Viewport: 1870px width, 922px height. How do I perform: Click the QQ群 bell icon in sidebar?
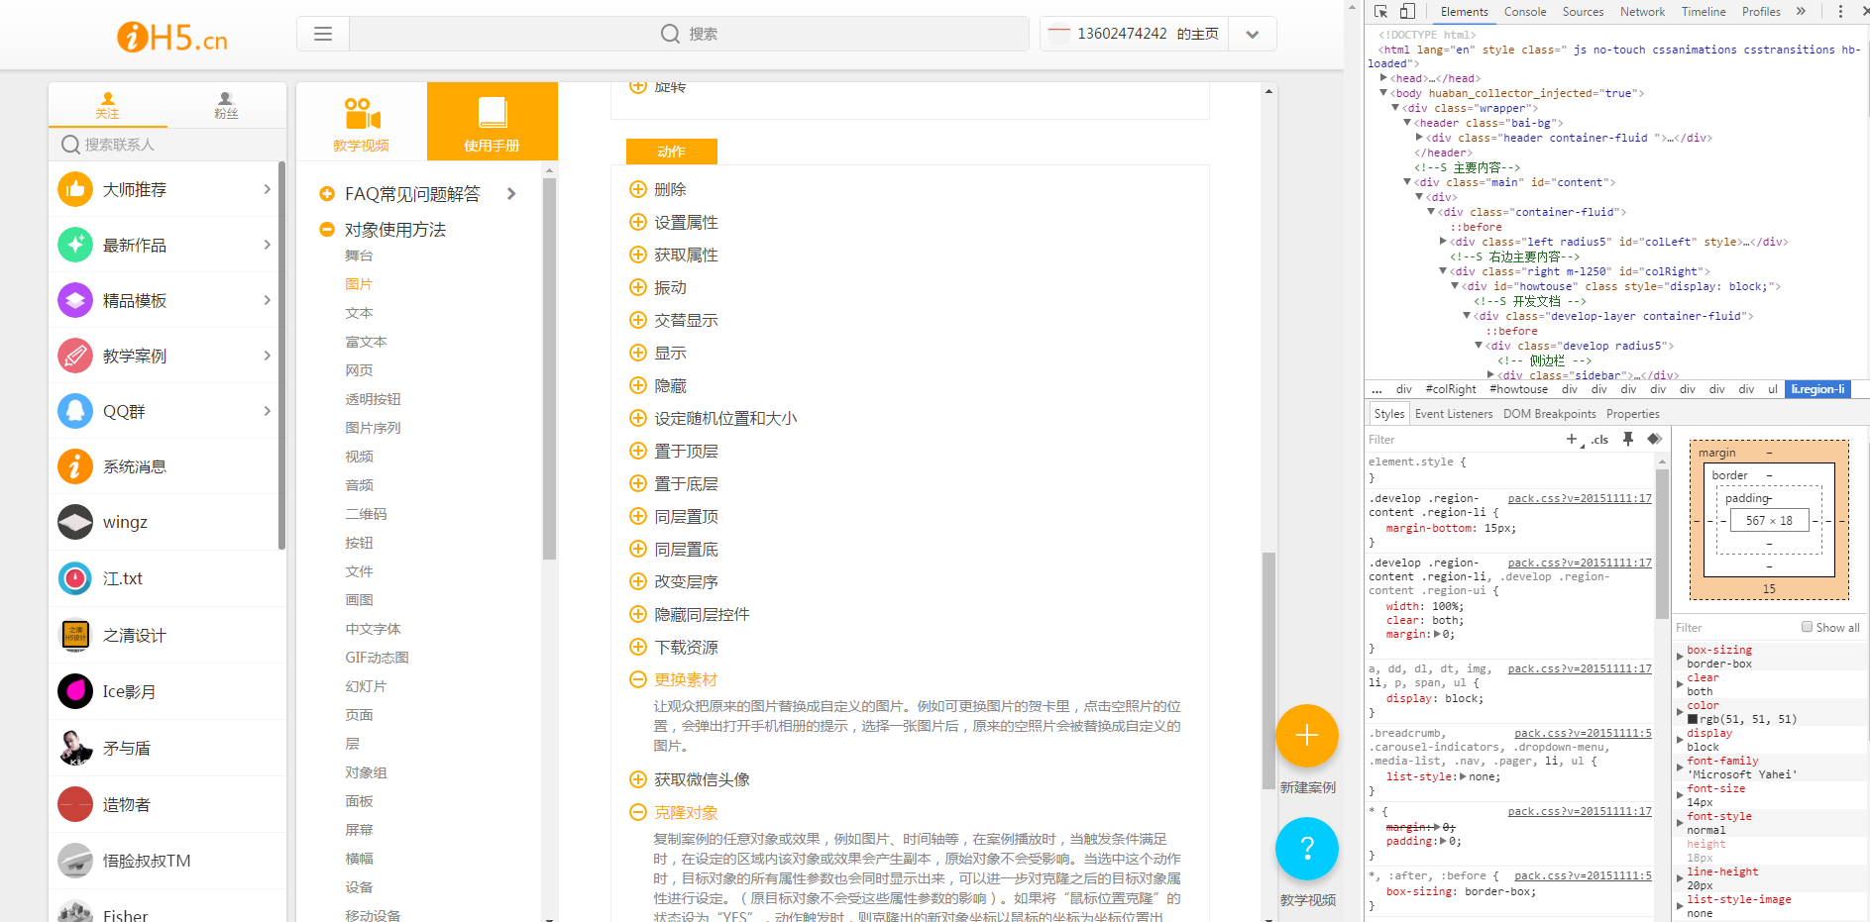click(74, 411)
